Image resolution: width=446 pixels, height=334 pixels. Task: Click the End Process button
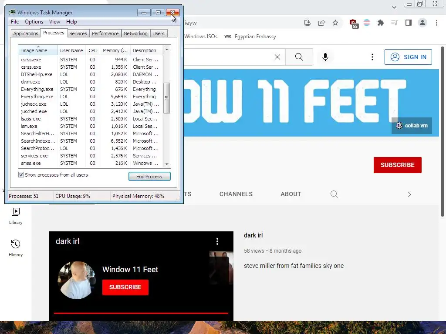[x=149, y=177]
